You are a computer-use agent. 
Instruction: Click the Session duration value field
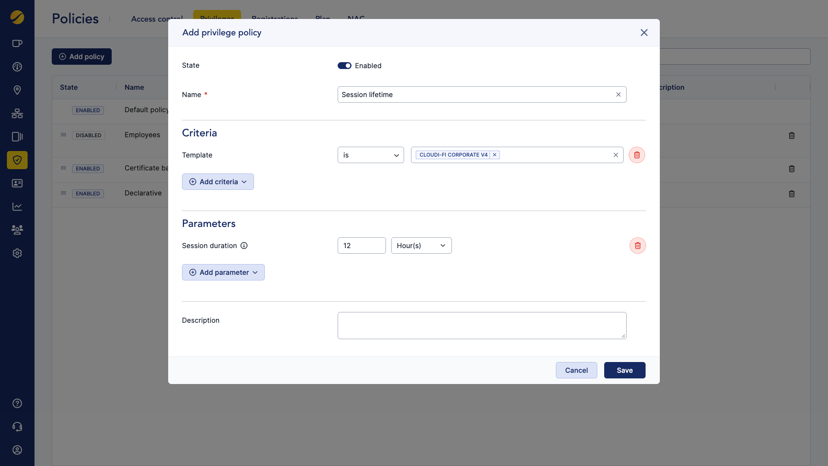tap(362, 246)
